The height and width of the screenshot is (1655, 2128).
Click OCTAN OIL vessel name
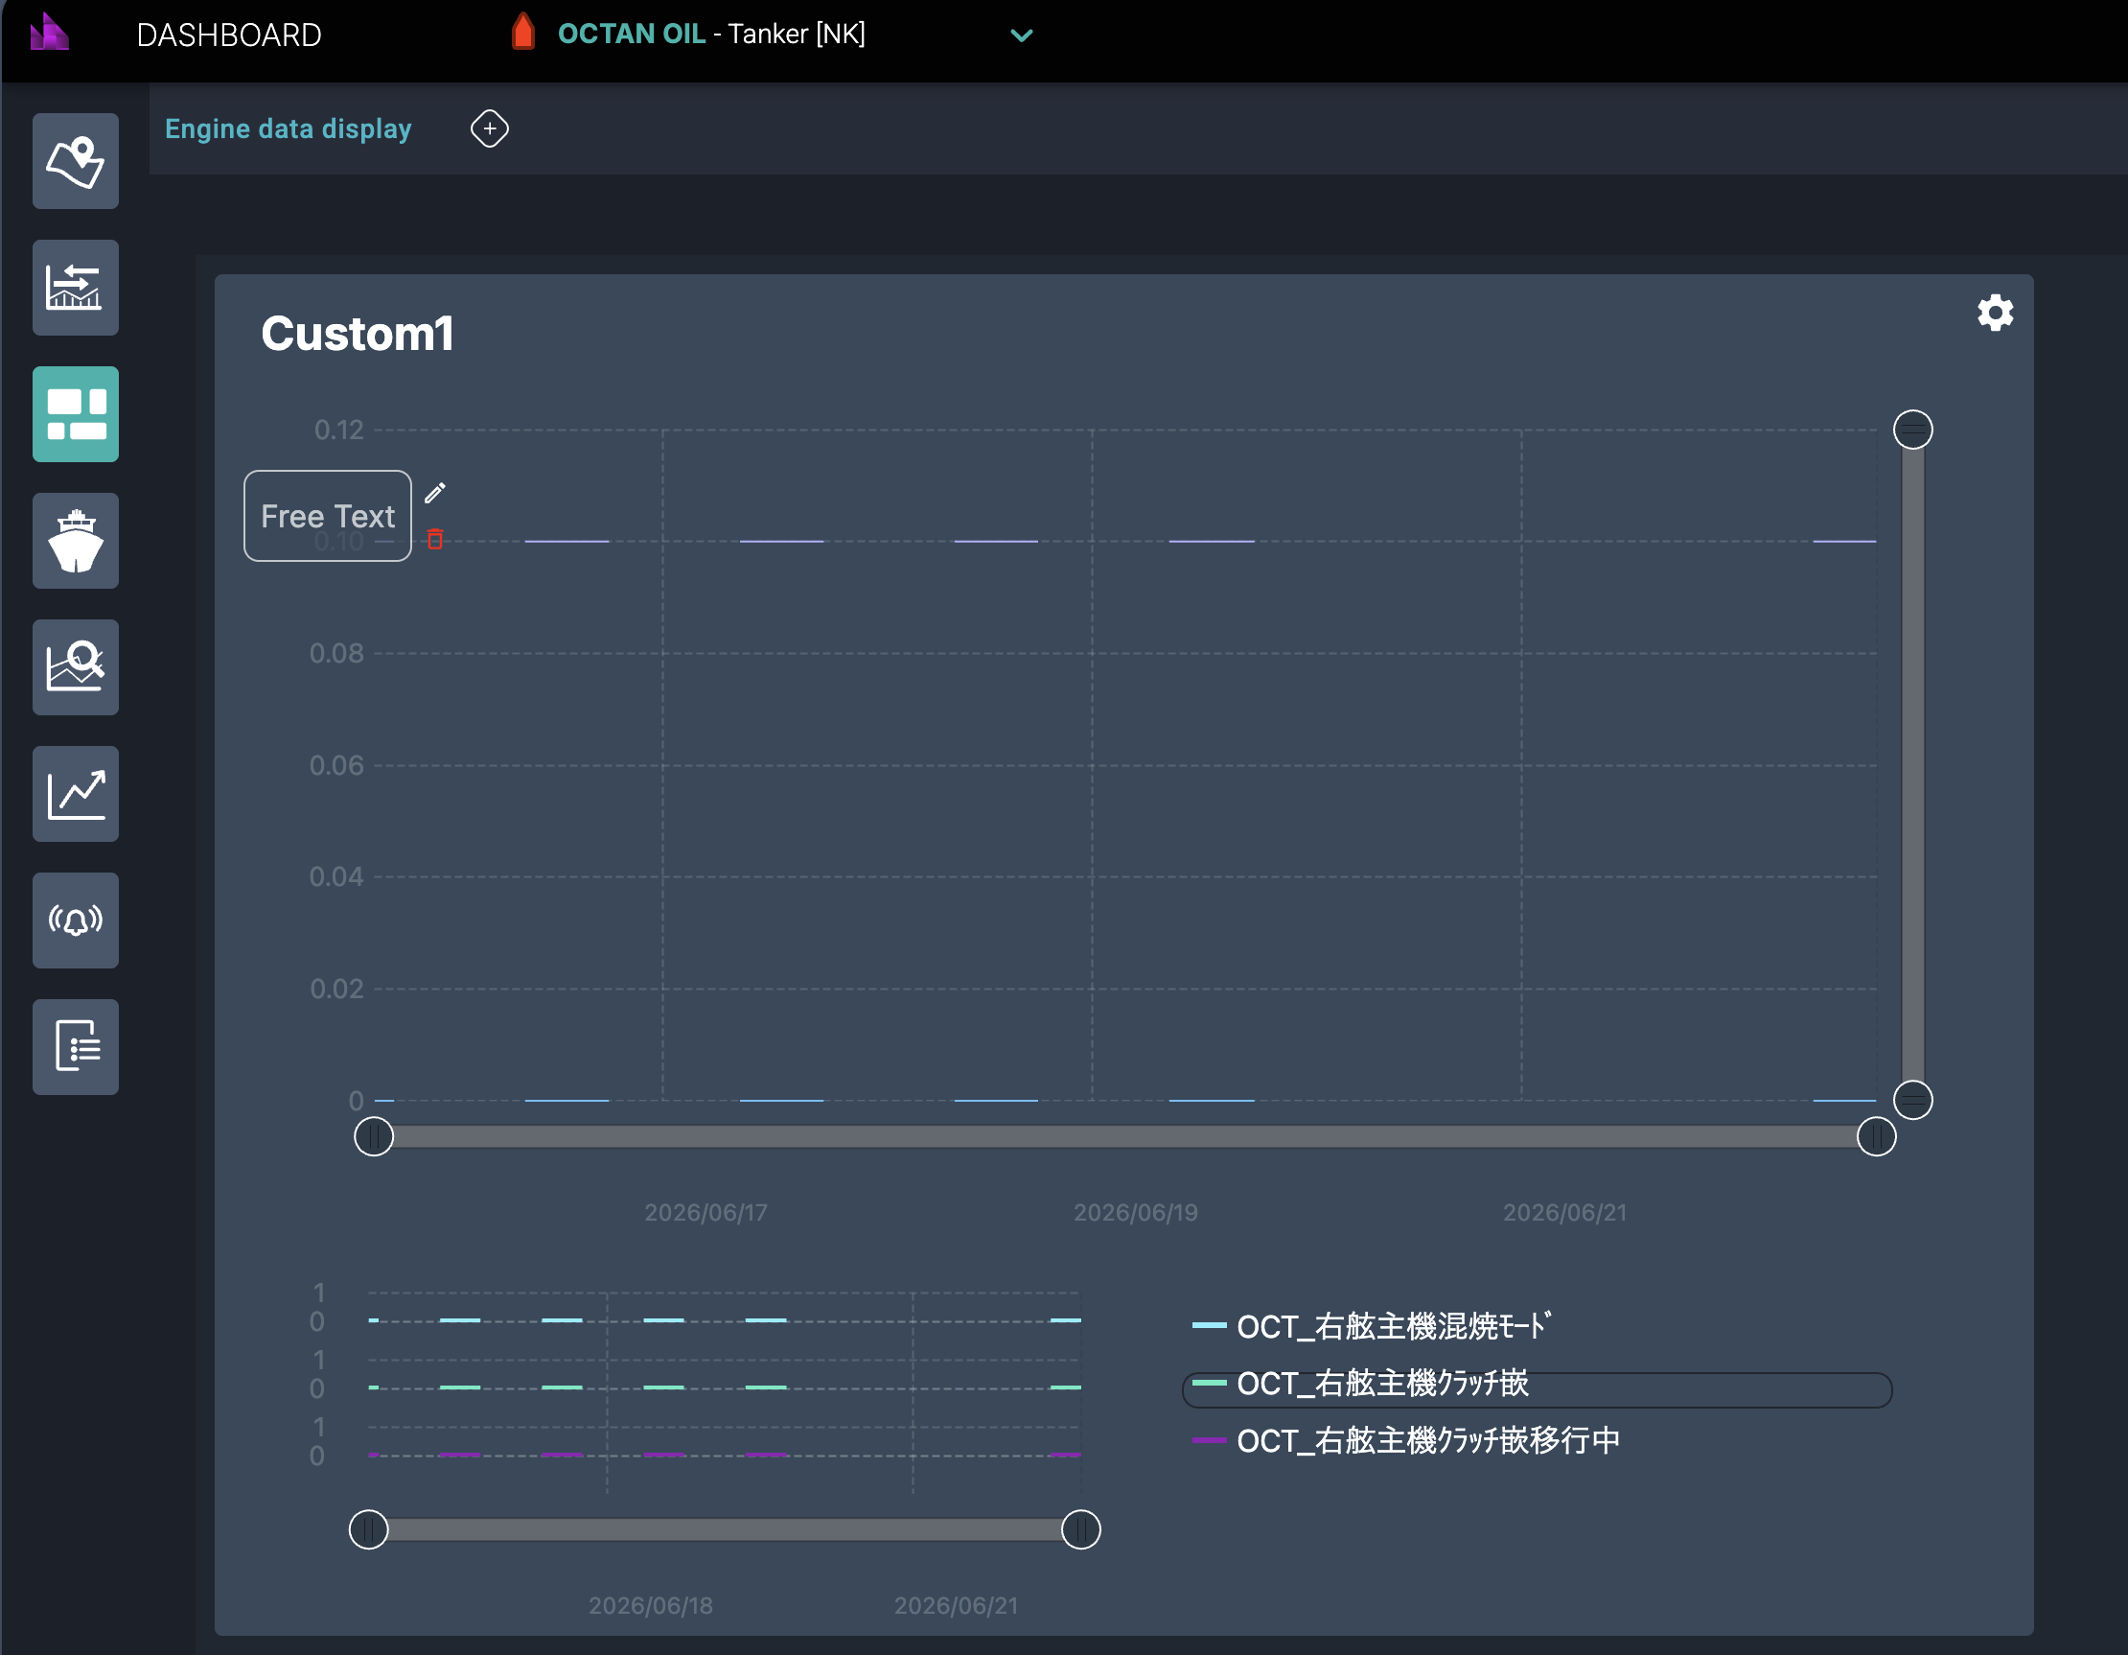[631, 35]
